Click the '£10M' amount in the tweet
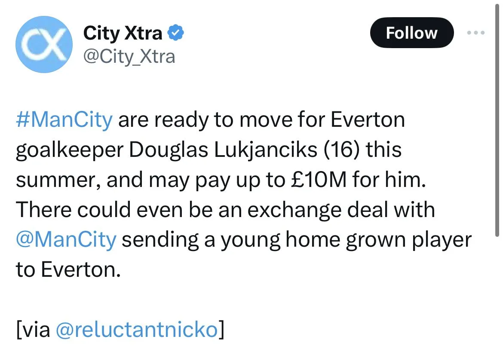This screenshot has height=358, width=503. point(316,180)
